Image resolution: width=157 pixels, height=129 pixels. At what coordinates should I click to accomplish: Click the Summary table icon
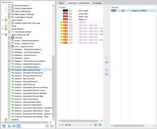point(12,38)
